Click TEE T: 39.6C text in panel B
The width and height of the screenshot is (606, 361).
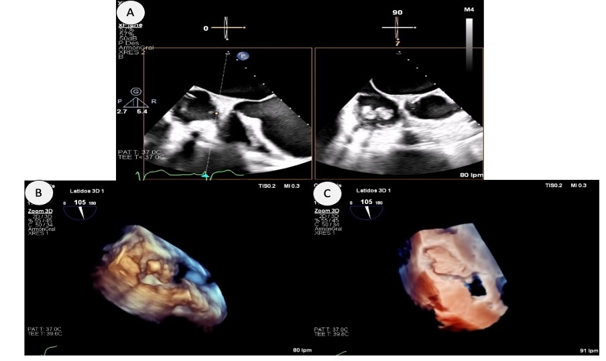pyautogui.click(x=45, y=333)
